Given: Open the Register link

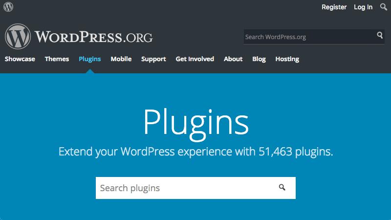Looking at the screenshot, I should (x=334, y=7).
